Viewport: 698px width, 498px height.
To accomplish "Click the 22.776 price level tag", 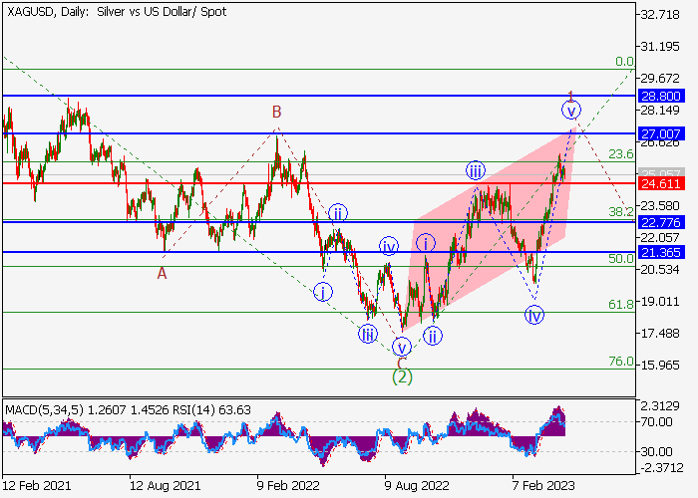I will (x=661, y=222).
